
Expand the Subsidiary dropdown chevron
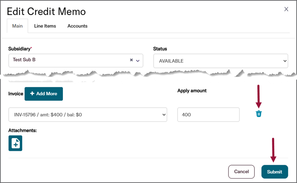[138, 61]
